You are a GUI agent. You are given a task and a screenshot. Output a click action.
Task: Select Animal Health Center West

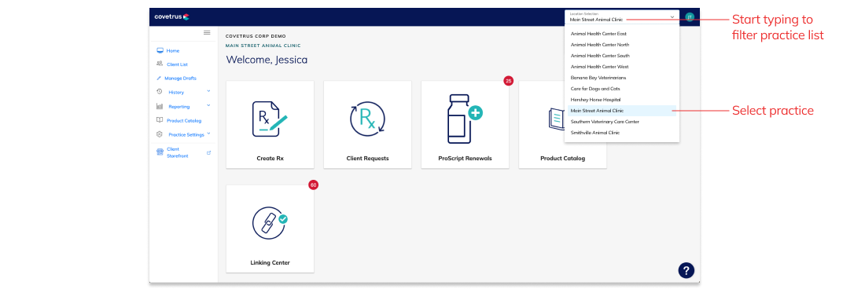(622, 67)
